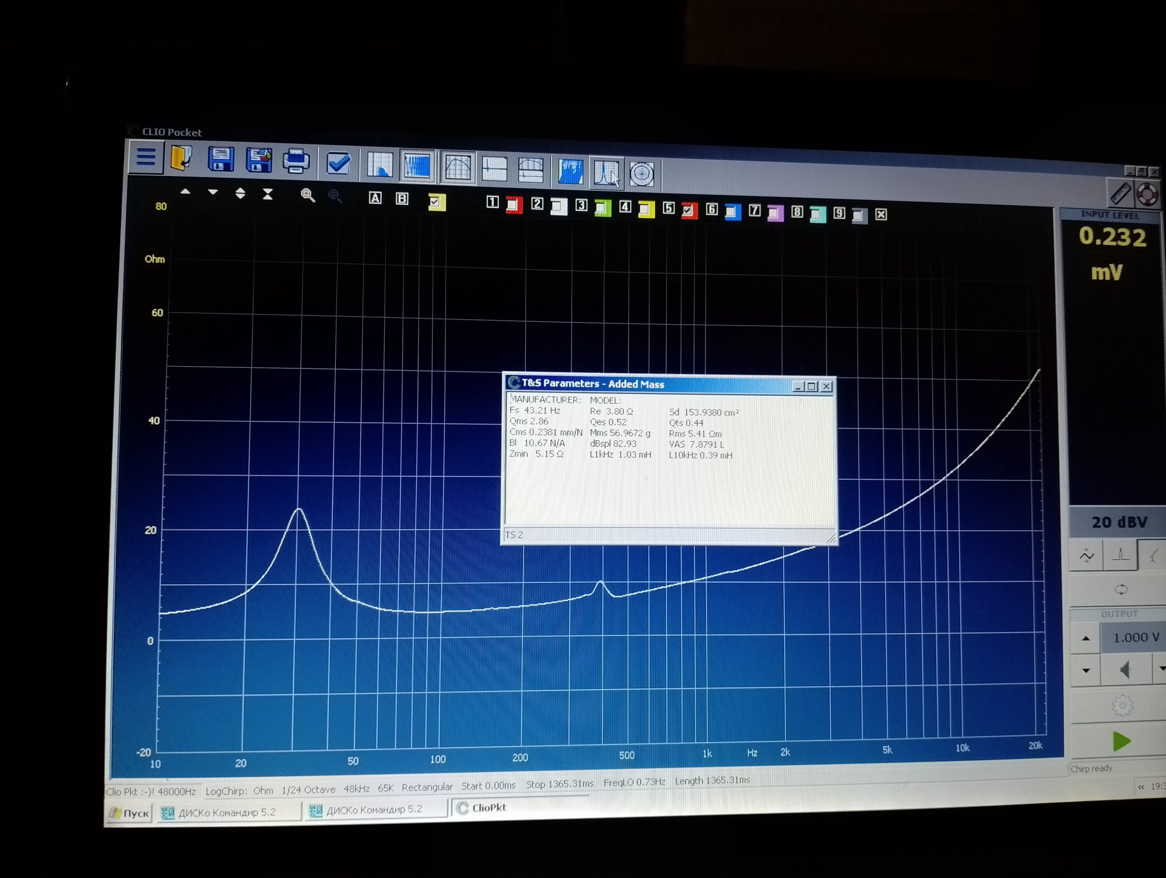Open the FFT analysis icon
This screenshot has height=878, width=1166.
pyautogui.click(x=380, y=165)
